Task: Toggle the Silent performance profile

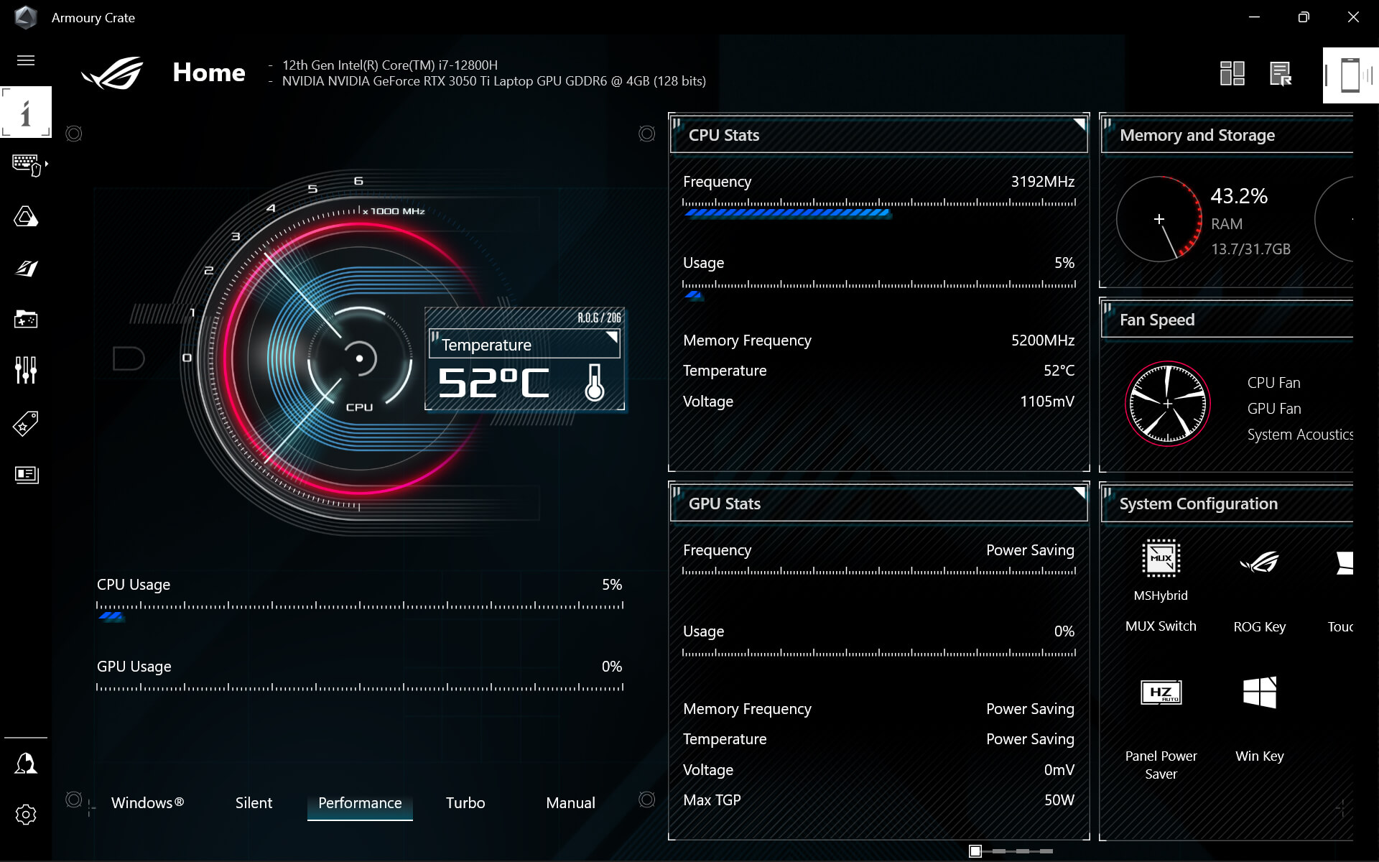Action: pyautogui.click(x=252, y=802)
